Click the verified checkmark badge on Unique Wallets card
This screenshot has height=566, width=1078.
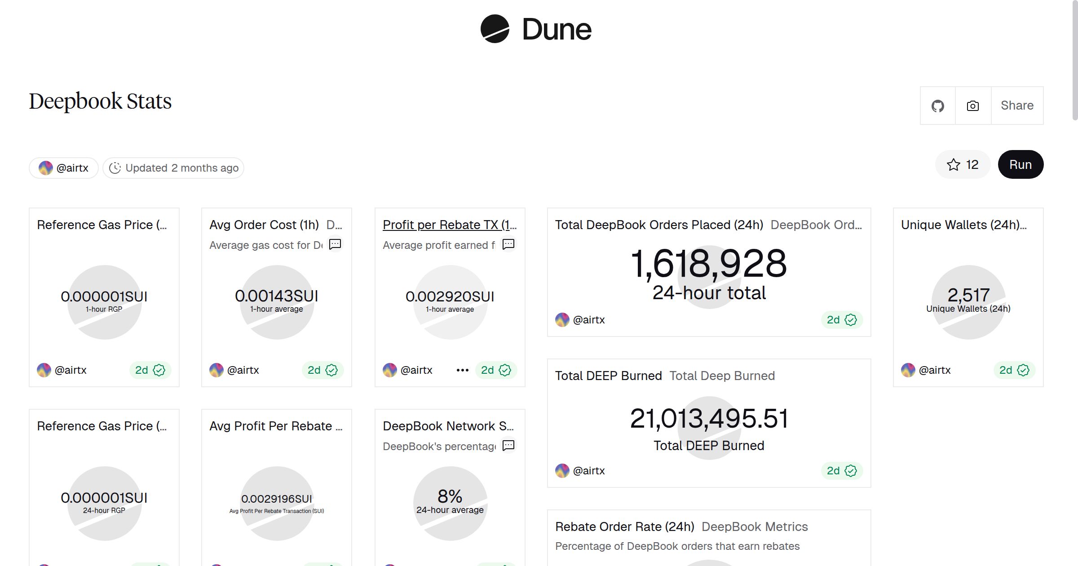pos(1023,370)
